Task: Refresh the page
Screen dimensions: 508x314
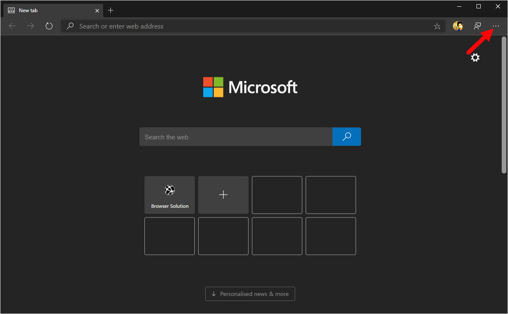Action: click(x=49, y=26)
